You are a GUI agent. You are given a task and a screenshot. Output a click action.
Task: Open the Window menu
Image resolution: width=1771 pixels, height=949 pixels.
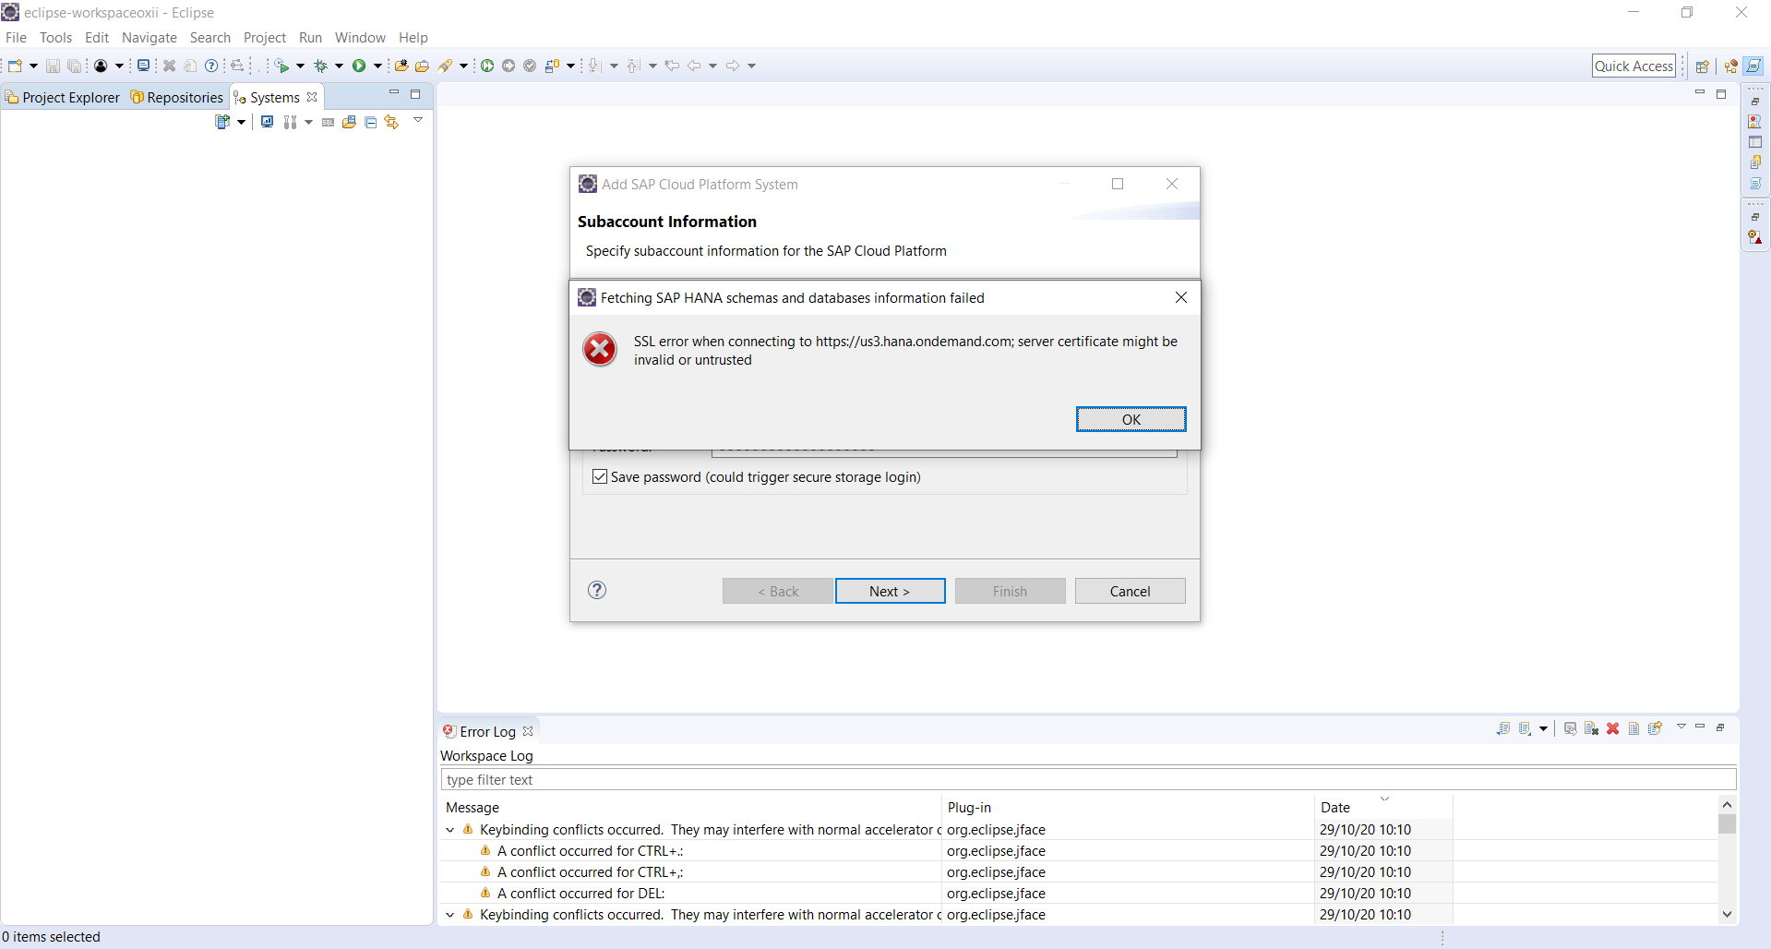(x=360, y=38)
